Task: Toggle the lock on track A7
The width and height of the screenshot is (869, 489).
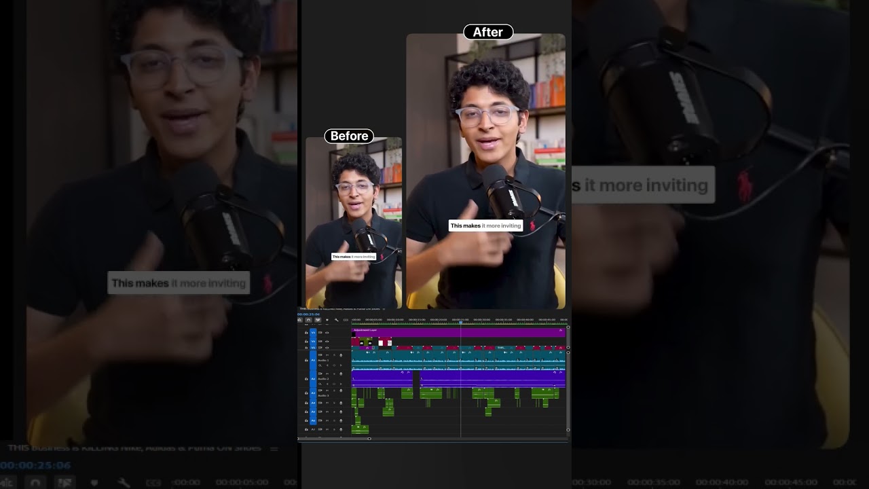Action: tap(306, 429)
